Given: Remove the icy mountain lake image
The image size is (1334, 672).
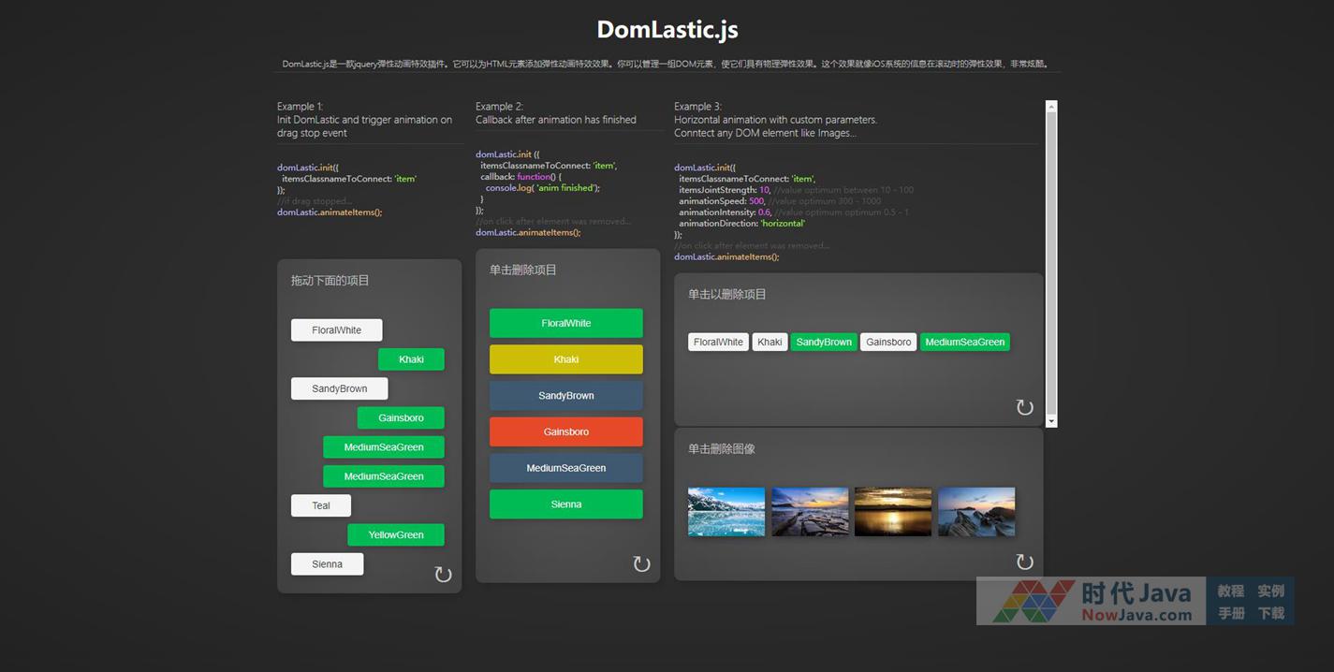Looking at the screenshot, I should (x=726, y=511).
